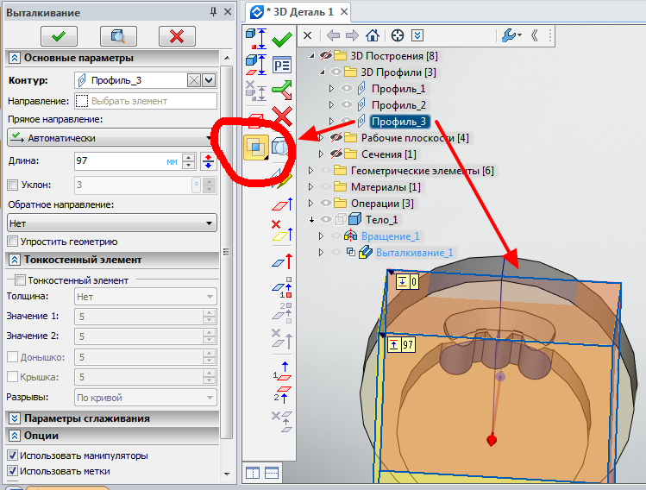Select highlighted boolean operation icon
This screenshot has width=646, height=490.
[256, 148]
